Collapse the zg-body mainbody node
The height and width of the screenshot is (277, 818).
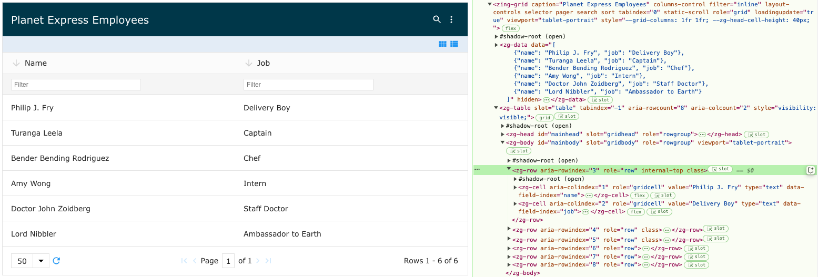(503, 142)
